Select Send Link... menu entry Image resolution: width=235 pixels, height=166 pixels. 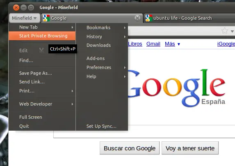42,82
